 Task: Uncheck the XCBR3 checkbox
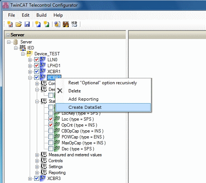pos(36,179)
